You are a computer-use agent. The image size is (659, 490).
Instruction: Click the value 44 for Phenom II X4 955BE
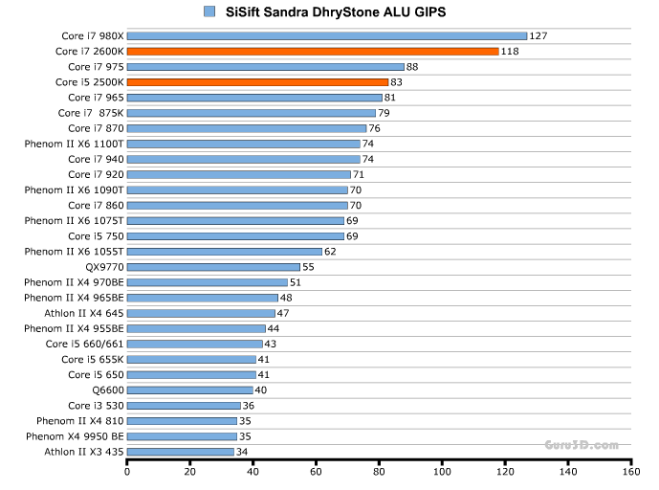click(x=274, y=328)
